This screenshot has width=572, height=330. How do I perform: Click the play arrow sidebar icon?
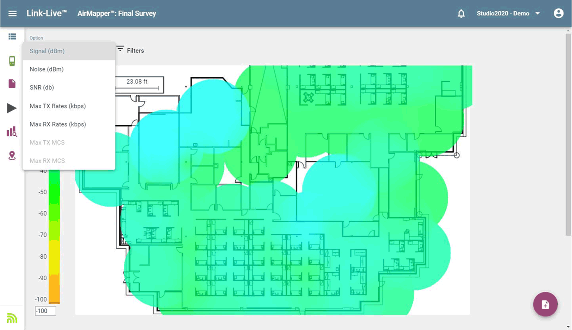[x=12, y=108]
